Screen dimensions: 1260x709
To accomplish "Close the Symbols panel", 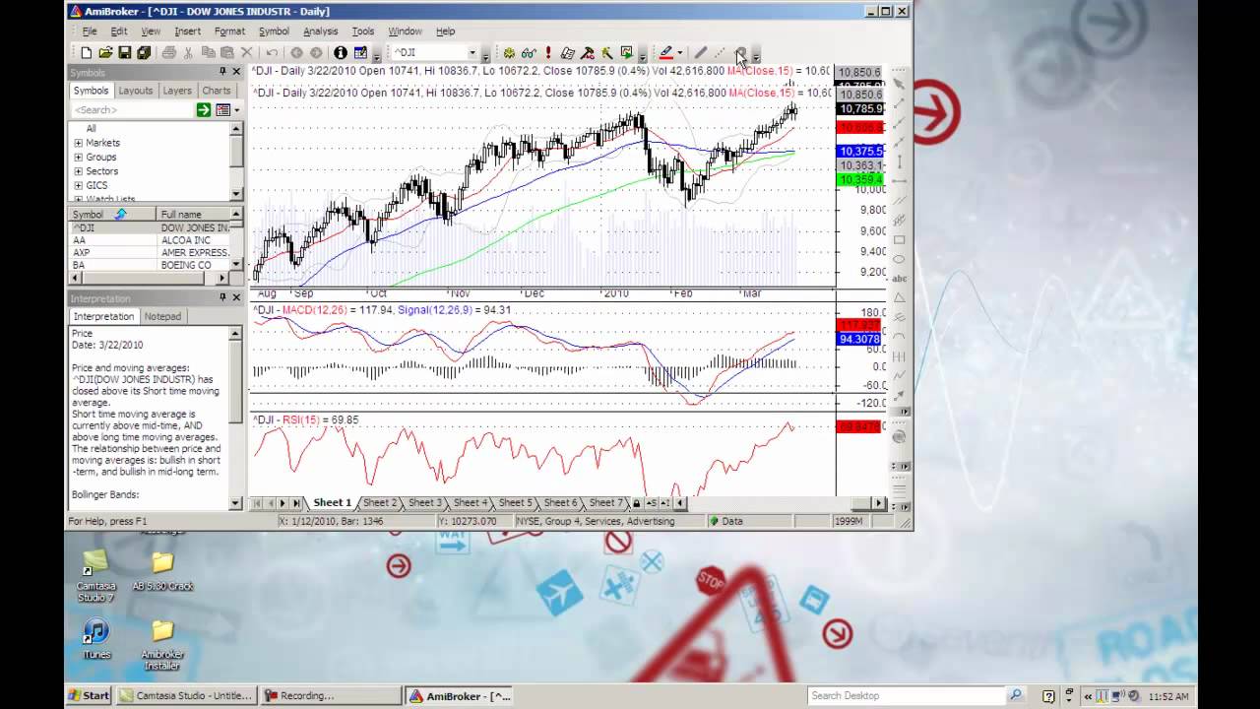I will (236, 72).
